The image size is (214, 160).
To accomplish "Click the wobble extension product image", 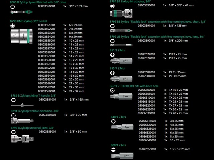I will click(x=22, y=121).
